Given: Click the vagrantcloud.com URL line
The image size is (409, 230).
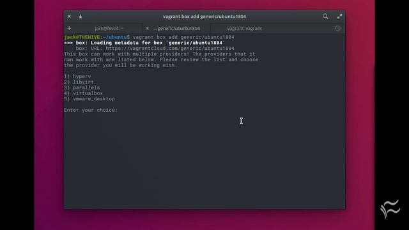Looking at the screenshot, I should (155, 49).
